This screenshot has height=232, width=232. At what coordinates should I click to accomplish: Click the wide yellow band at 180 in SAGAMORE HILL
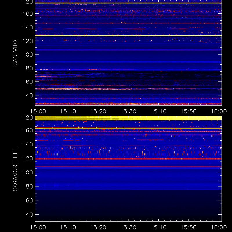pyautogui.click(x=128, y=118)
